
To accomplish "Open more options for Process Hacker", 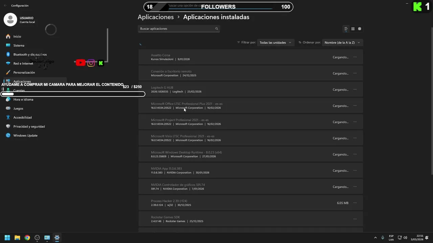I will [x=355, y=203].
